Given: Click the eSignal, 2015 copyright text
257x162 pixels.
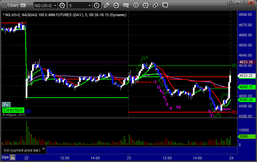Looking at the screenshot, I should click(14, 115).
